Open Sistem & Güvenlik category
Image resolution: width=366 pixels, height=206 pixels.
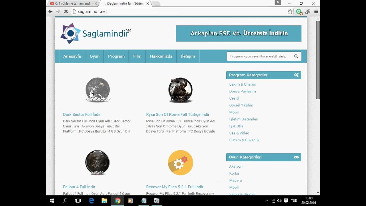point(244,140)
